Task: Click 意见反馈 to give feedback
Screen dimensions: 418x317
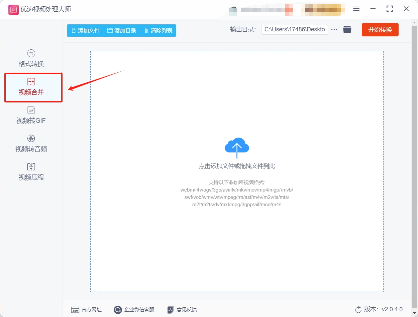Action: tap(182, 310)
